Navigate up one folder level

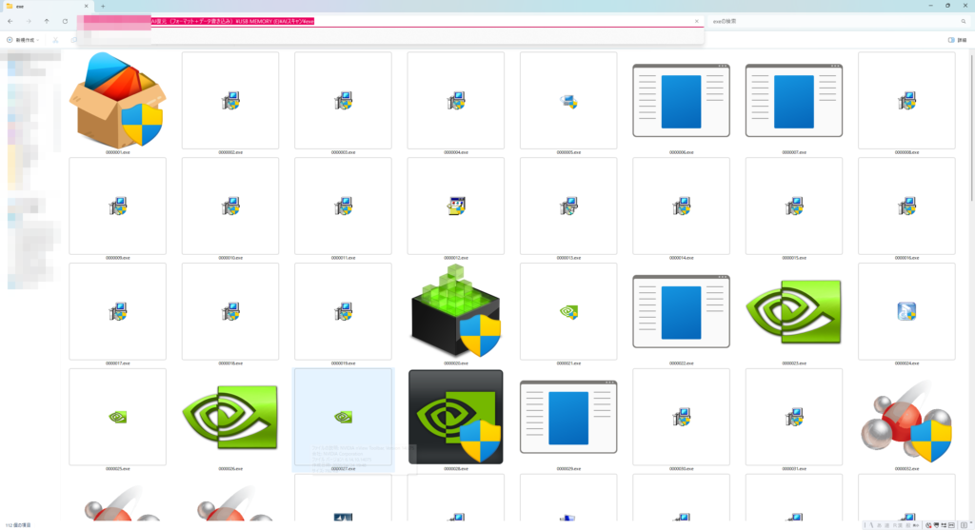[x=47, y=21]
